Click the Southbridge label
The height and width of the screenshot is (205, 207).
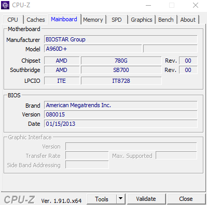(25, 70)
